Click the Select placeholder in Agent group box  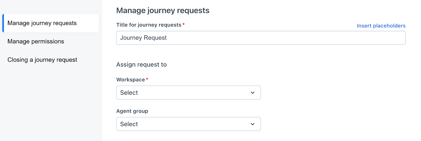[x=129, y=124]
